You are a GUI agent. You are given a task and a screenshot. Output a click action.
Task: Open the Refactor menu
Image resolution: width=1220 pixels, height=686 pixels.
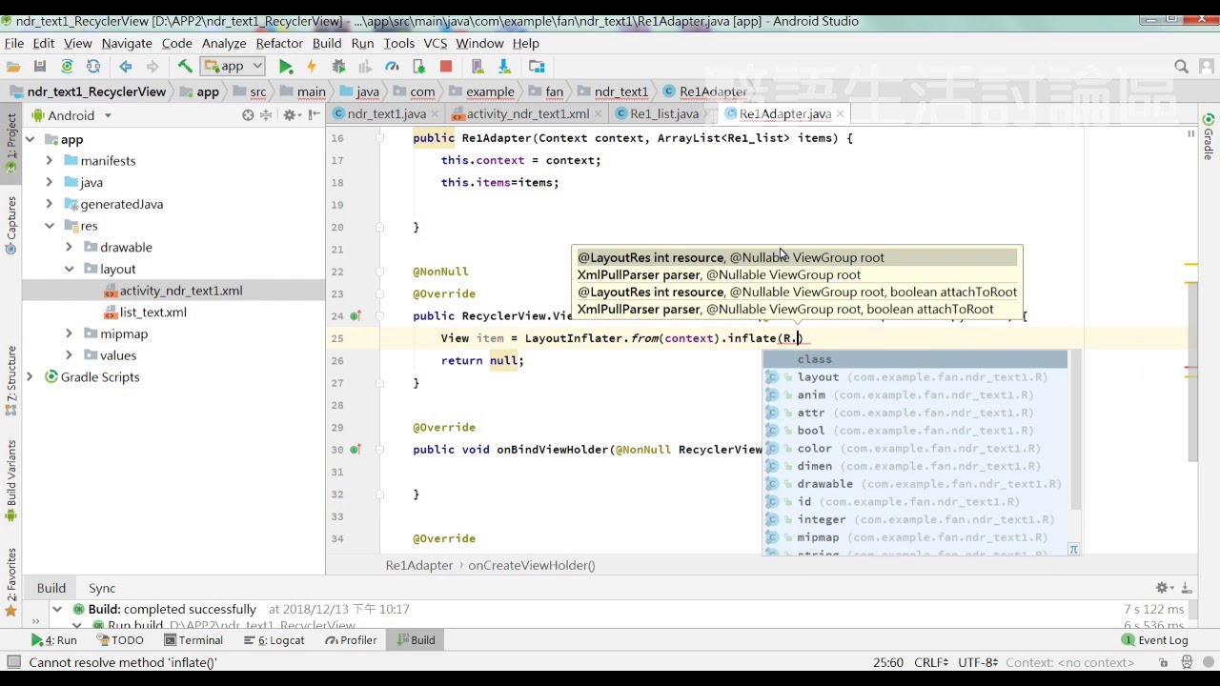coord(279,43)
